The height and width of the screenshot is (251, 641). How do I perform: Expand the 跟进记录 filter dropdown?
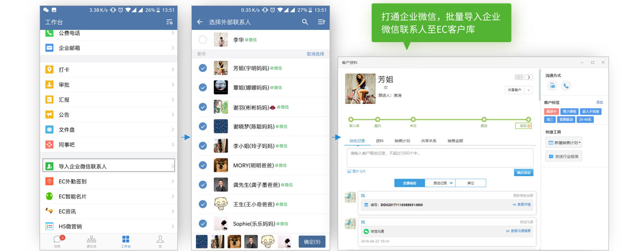click(x=451, y=183)
